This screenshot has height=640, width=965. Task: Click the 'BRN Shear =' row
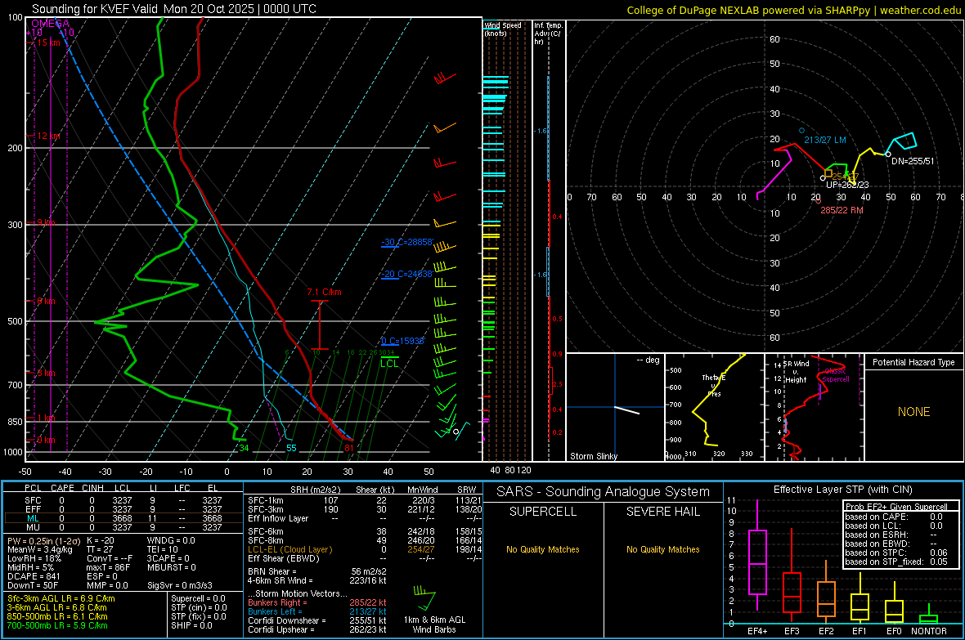pyautogui.click(x=317, y=571)
